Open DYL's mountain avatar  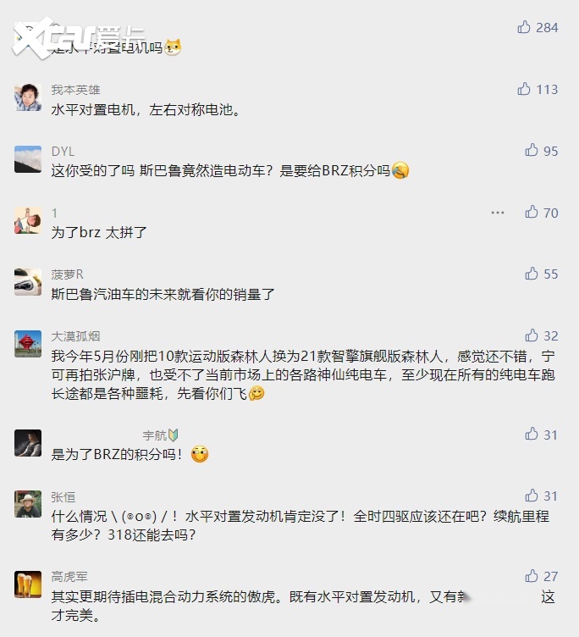(x=28, y=158)
